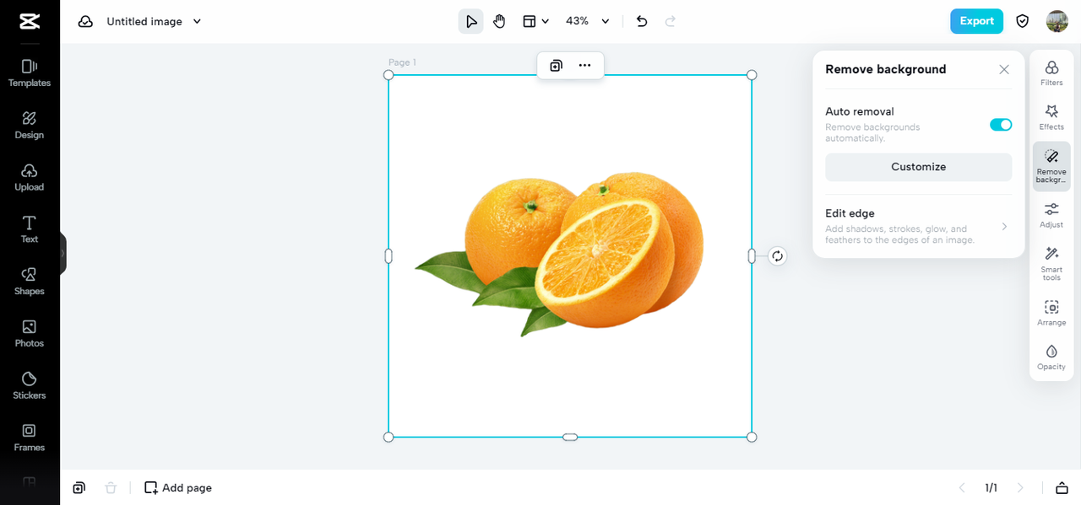This screenshot has height=505, width=1081.
Task: Go to the previous page arrow
Action: [961, 487]
